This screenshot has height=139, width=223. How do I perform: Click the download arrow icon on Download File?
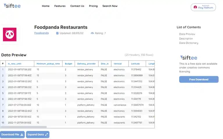22,135
